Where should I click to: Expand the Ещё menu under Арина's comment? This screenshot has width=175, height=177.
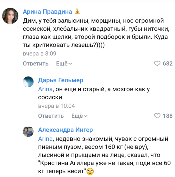pos(64,64)
